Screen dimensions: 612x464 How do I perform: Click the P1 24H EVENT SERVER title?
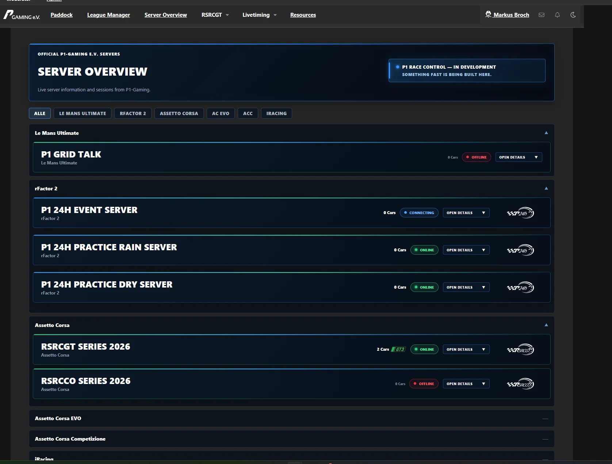(89, 210)
